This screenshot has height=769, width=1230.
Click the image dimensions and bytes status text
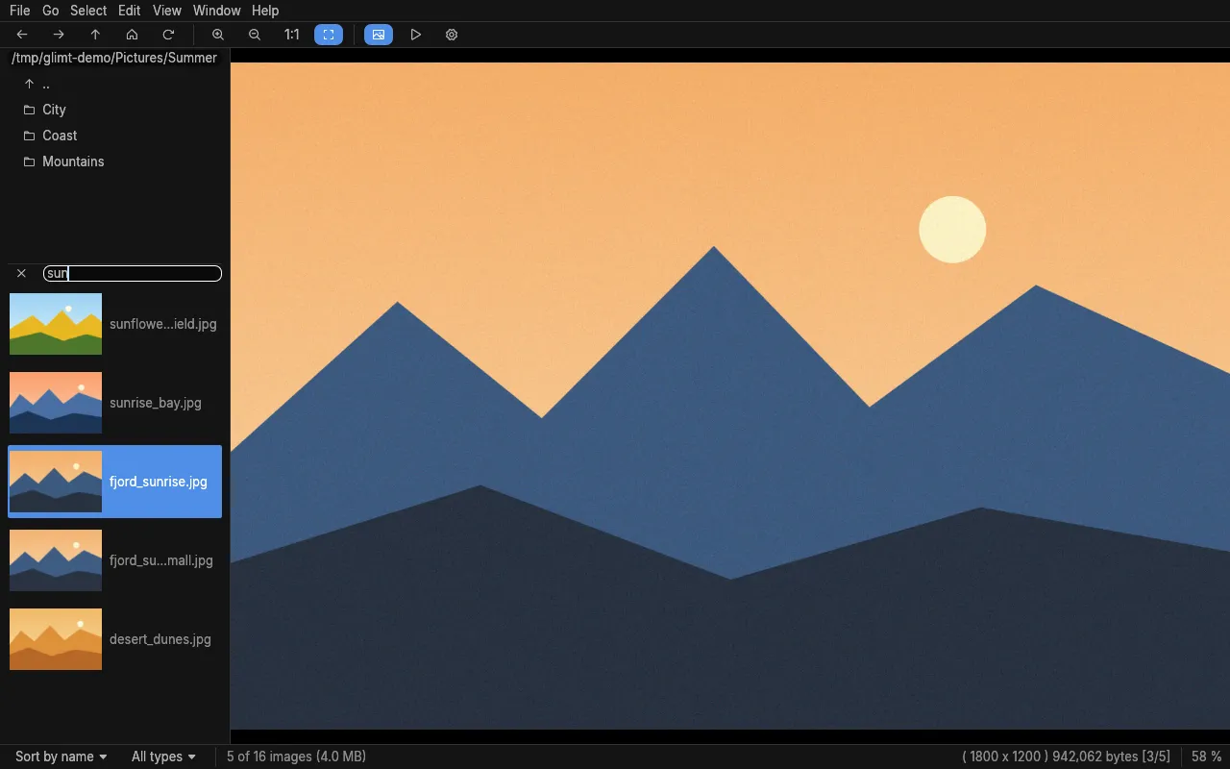tap(1067, 757)
